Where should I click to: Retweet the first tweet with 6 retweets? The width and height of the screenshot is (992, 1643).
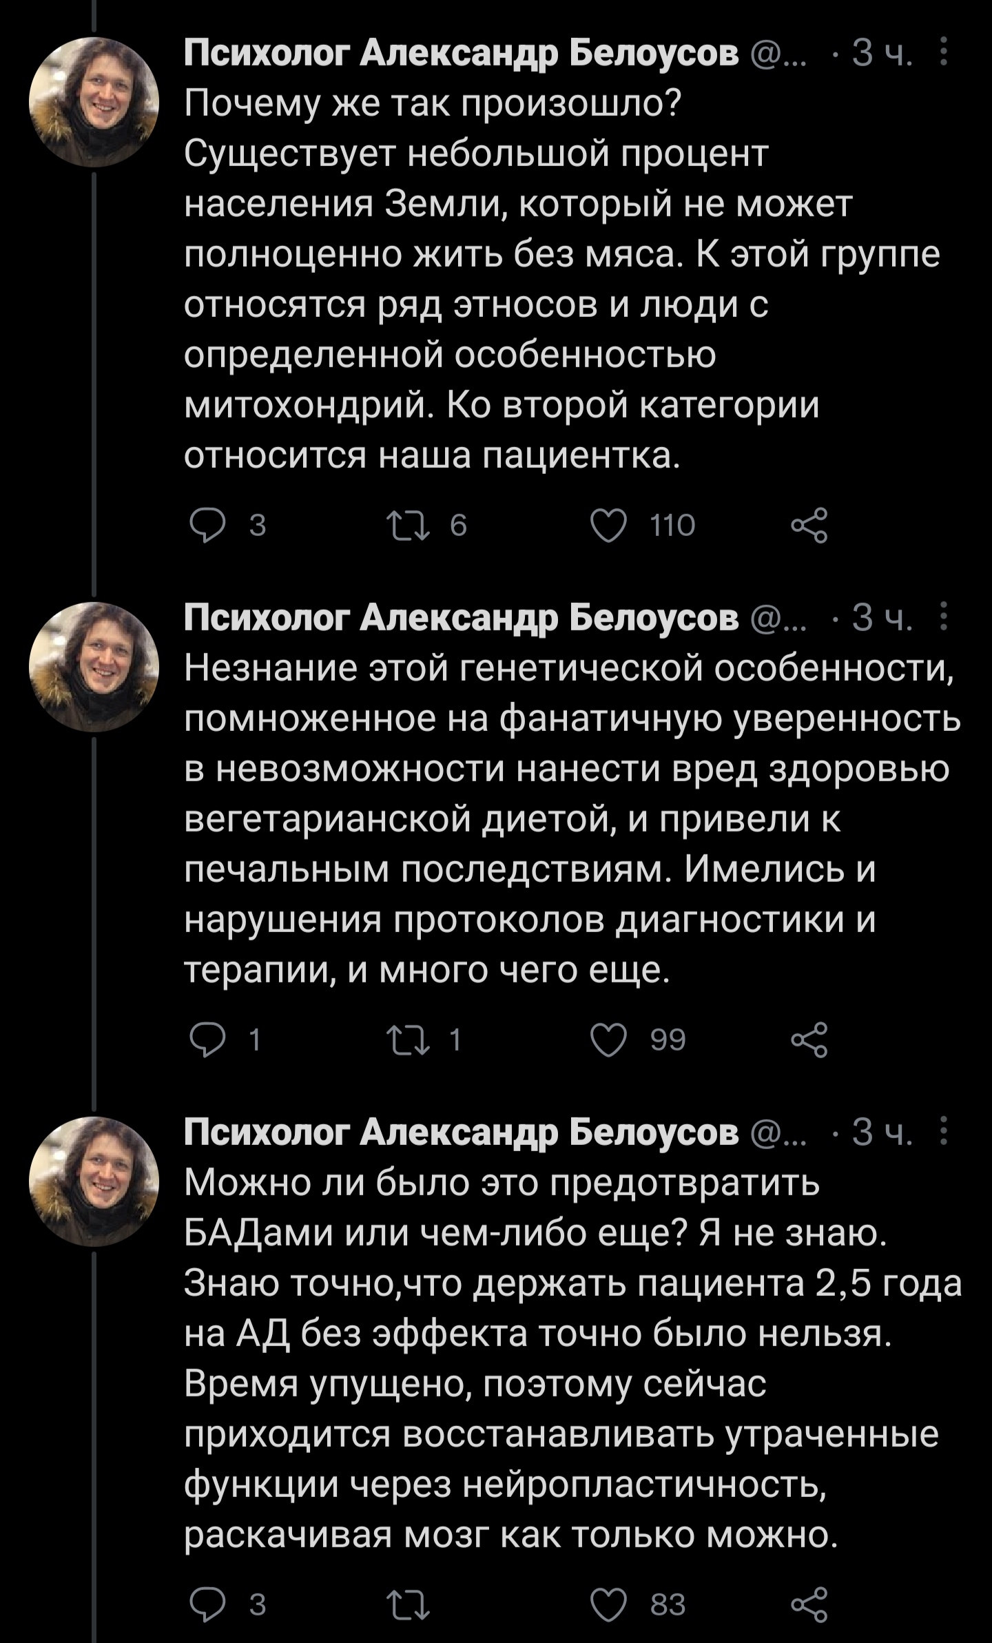(x=409, y=526)
